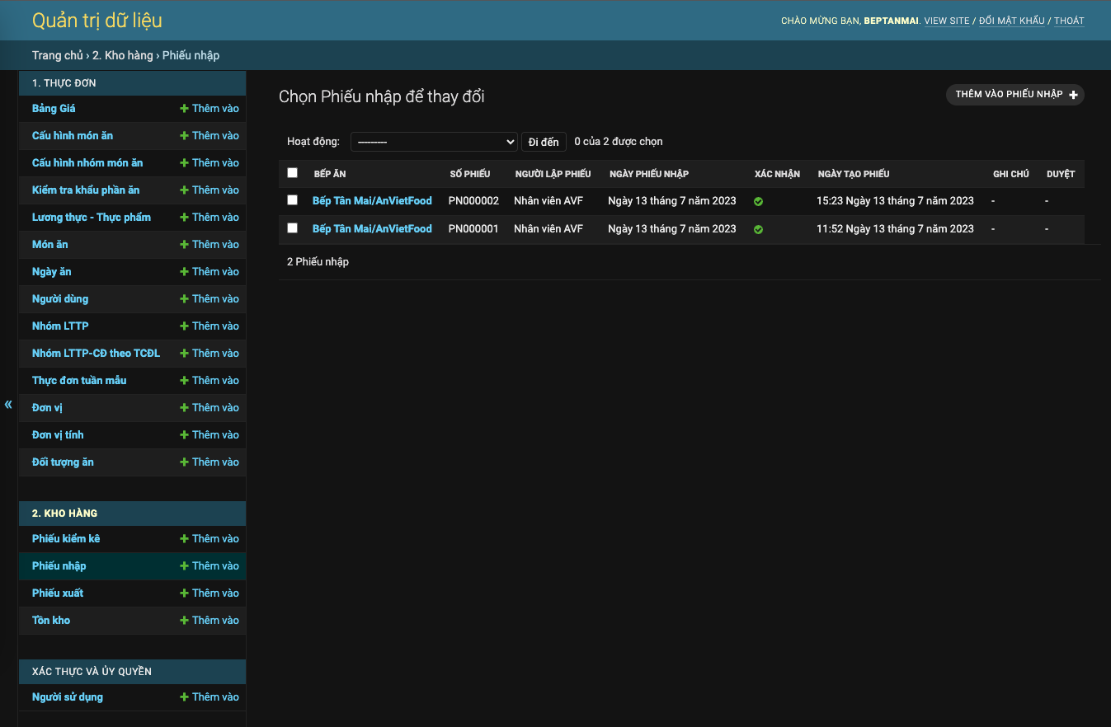Log out using the THOÁT link
1111x727 pixels.
click(x=1069, y=20)
